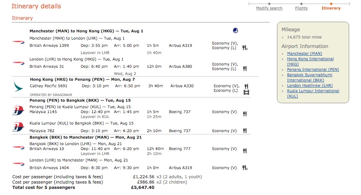This screenshot has height=195, width=361.
Task: Open Hong Kong International (HKG) airport link
Action: (x=310, y=61)
